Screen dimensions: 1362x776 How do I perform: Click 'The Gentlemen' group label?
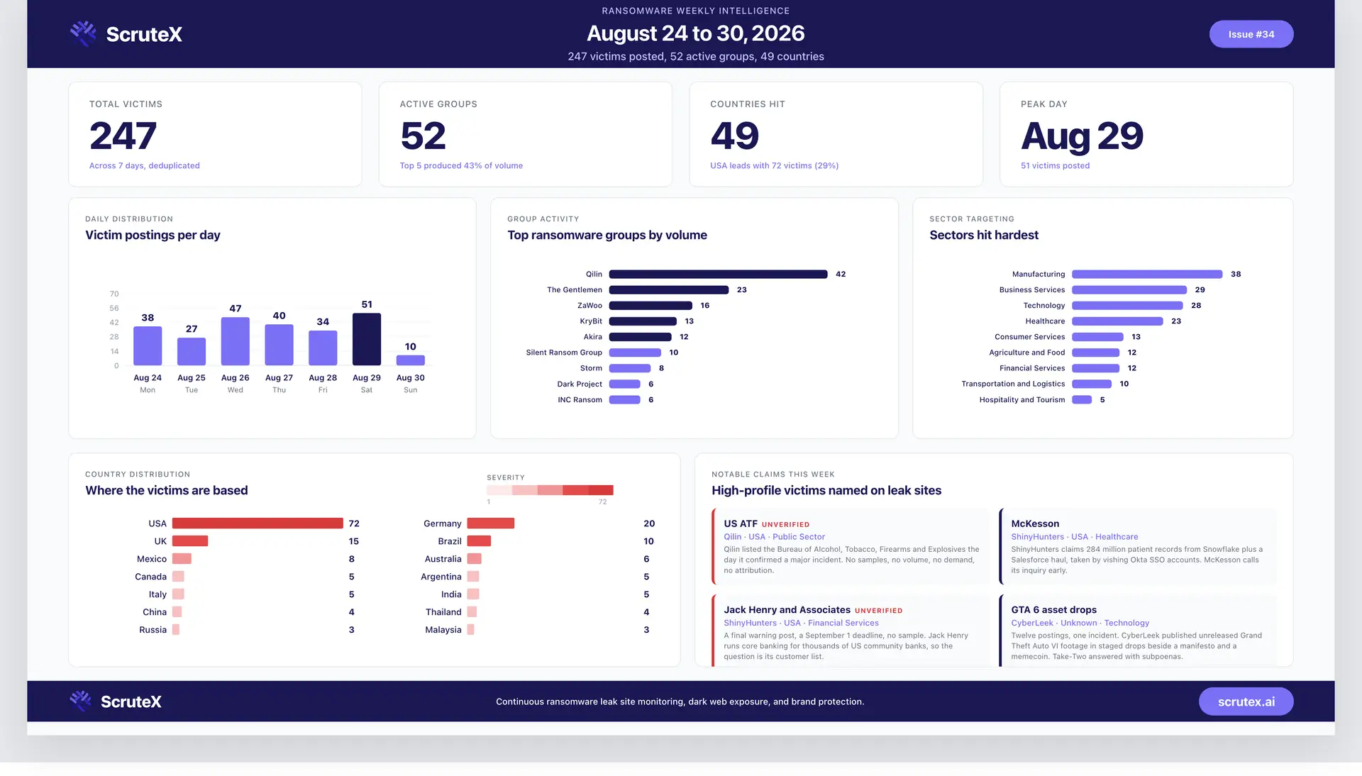tap(574, 289)
